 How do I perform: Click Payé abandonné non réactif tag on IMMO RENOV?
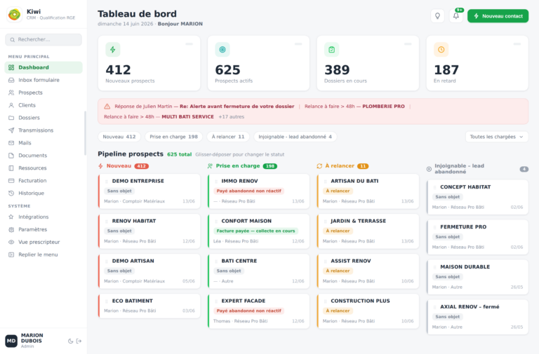pyautogui.click(x=249, y=191)
